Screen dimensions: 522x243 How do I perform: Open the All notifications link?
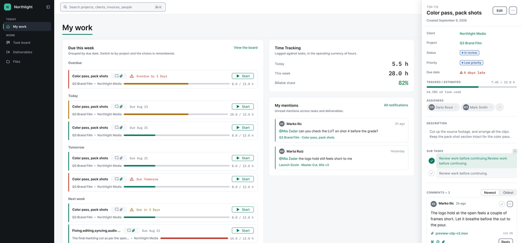pyautogui.click(x=396, y=105)
